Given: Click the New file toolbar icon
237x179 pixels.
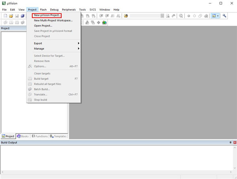Looking at the screenshot, I should tap(5, 16).
